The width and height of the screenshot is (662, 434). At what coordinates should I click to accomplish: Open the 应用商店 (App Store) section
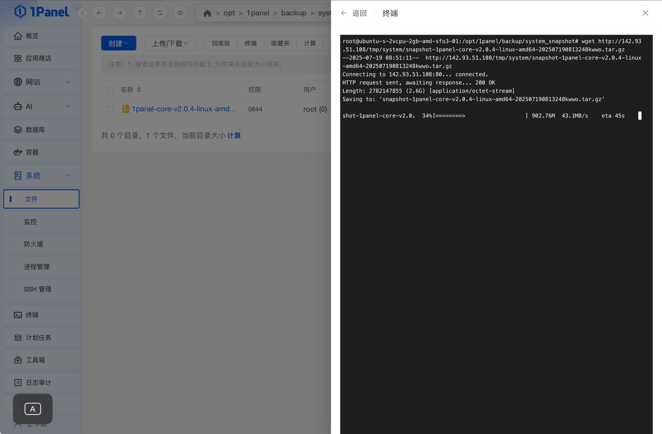pyautogui.click(x=38, y=58)
